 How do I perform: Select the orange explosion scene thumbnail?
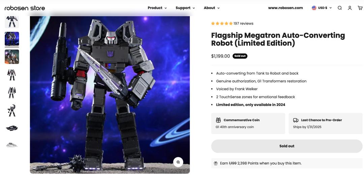coord(12,57)
